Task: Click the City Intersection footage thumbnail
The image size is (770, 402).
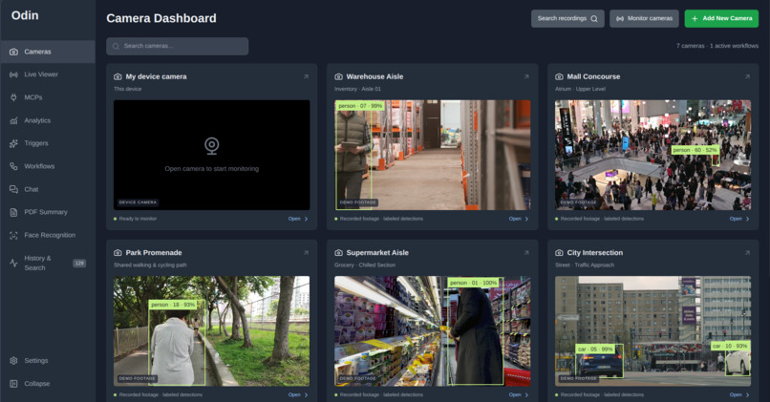Action: (x=652, y=330)
